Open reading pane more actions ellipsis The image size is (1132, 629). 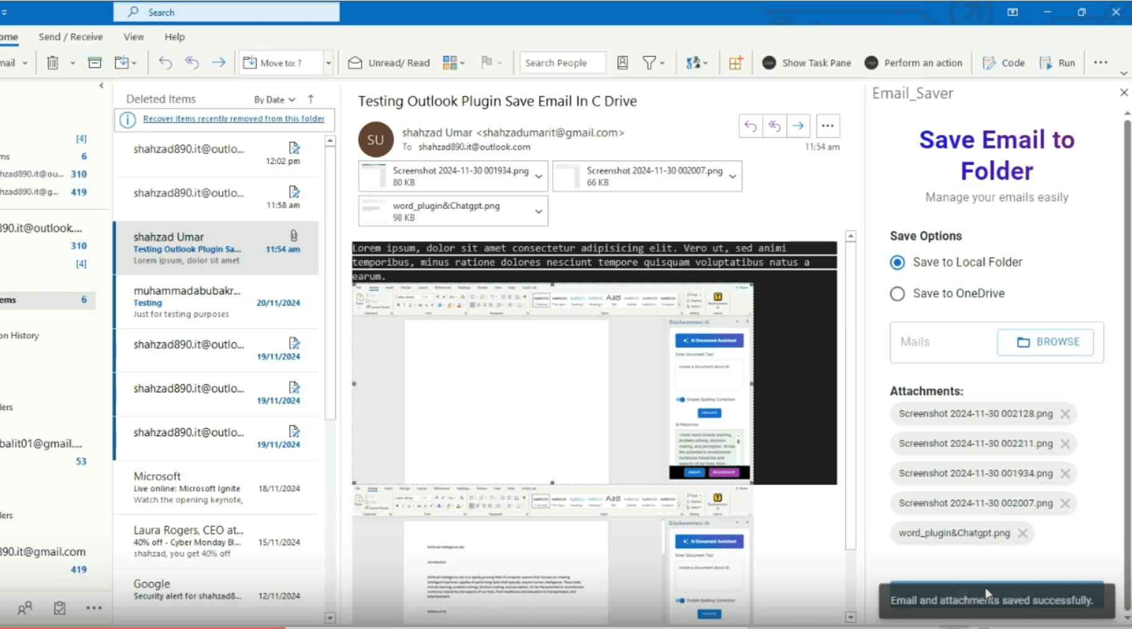pos(827,126)
